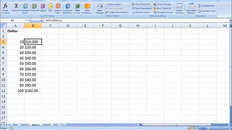This screenshot has width=232, height=130.
Task: Select cell B12 showing $100.00
Action: tap(33, 91)
